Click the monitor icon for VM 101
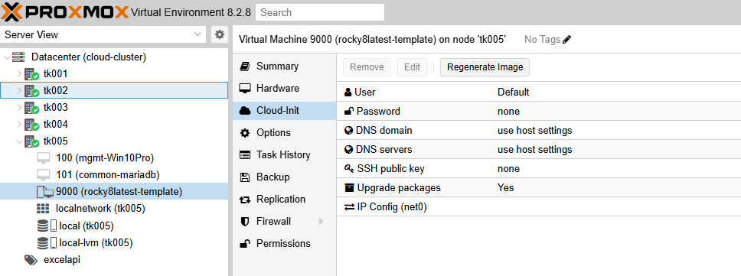This screenshot has height=276, width=741. tap(43, 175)
